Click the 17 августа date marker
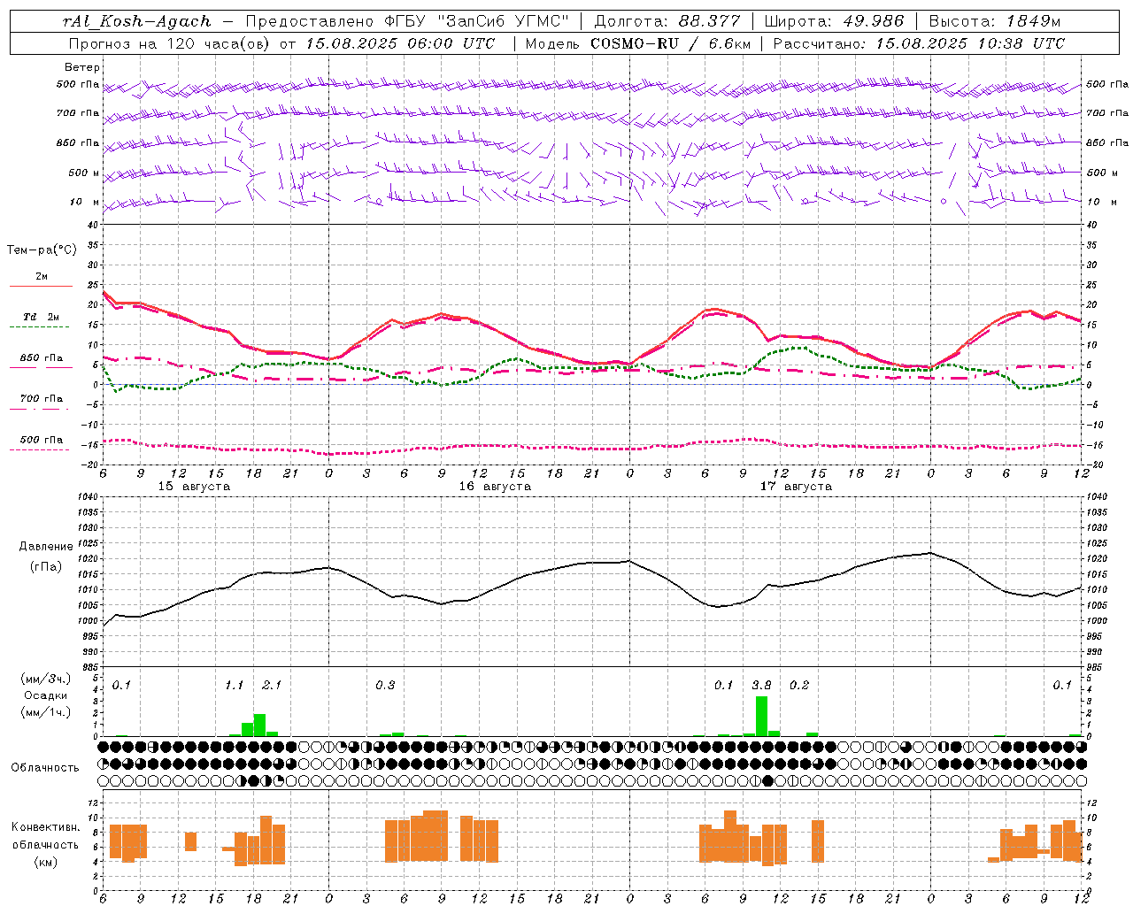The width and height of the screenshot is (1133, 906). pos(796,487)
